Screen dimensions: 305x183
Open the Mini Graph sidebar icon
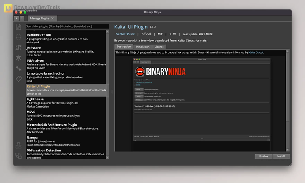(18, 145)
